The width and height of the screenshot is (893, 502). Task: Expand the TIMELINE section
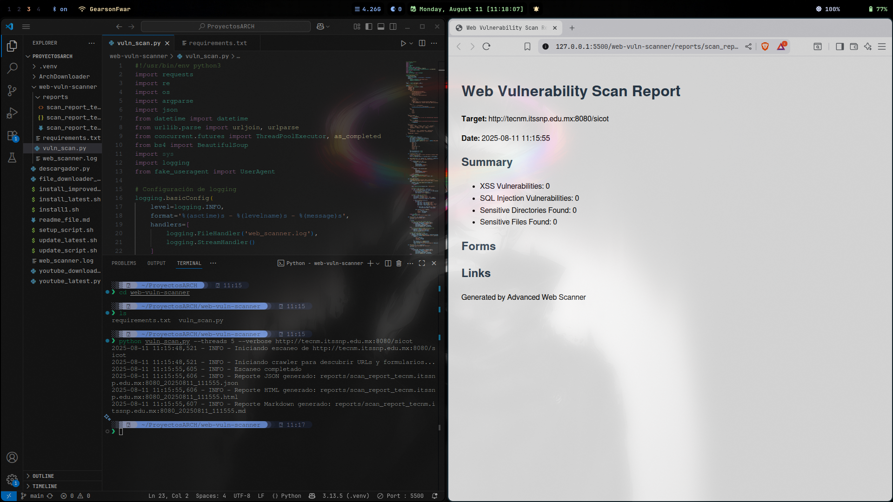(x=62, y=486)
